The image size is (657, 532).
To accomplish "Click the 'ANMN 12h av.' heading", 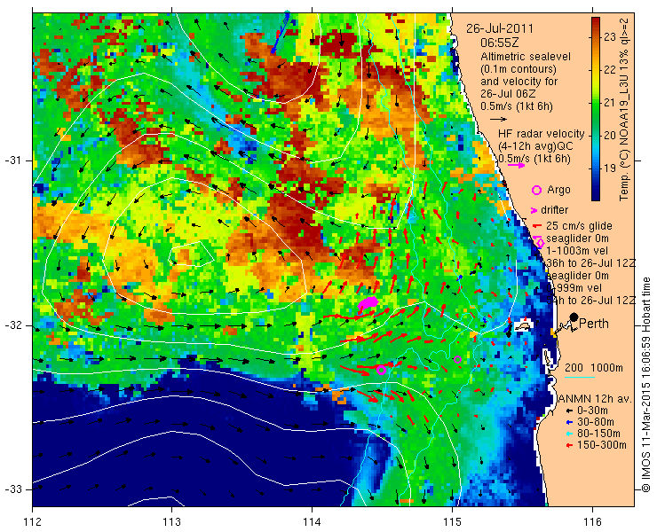I will click(x=595, y=398).
